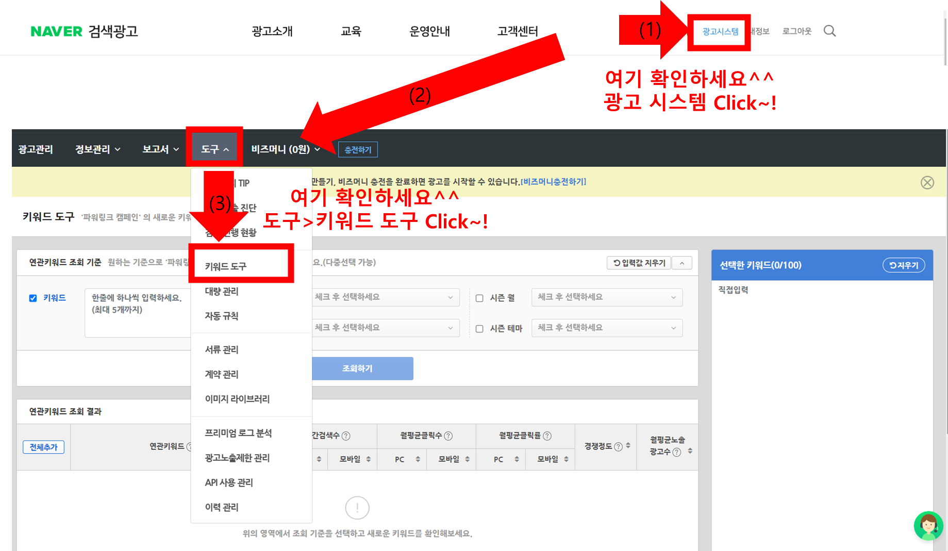The image size is (948, 551).
Task: Click the 조회하기 button
Action: click(362, 369)
